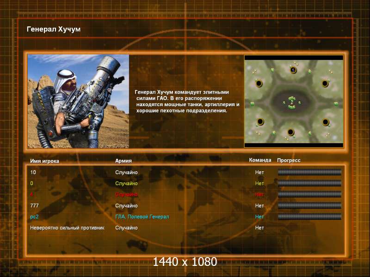370x277 pixels.
Task: Click 'Случайно' army for Невероятно сильный противник
Action: (126, 228)
